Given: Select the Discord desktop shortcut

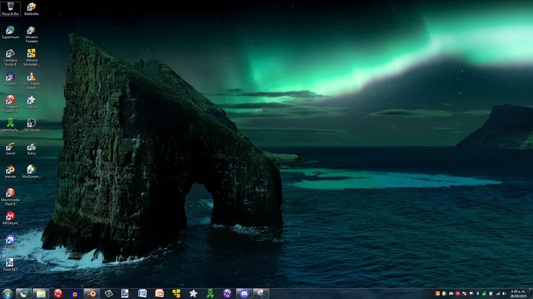Looking at the screenshot, I should tap(11, 242).
